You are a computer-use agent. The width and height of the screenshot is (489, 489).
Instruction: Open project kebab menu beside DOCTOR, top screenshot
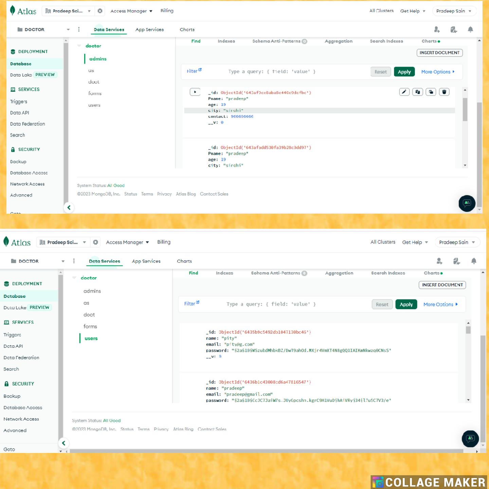coord(79,30)
